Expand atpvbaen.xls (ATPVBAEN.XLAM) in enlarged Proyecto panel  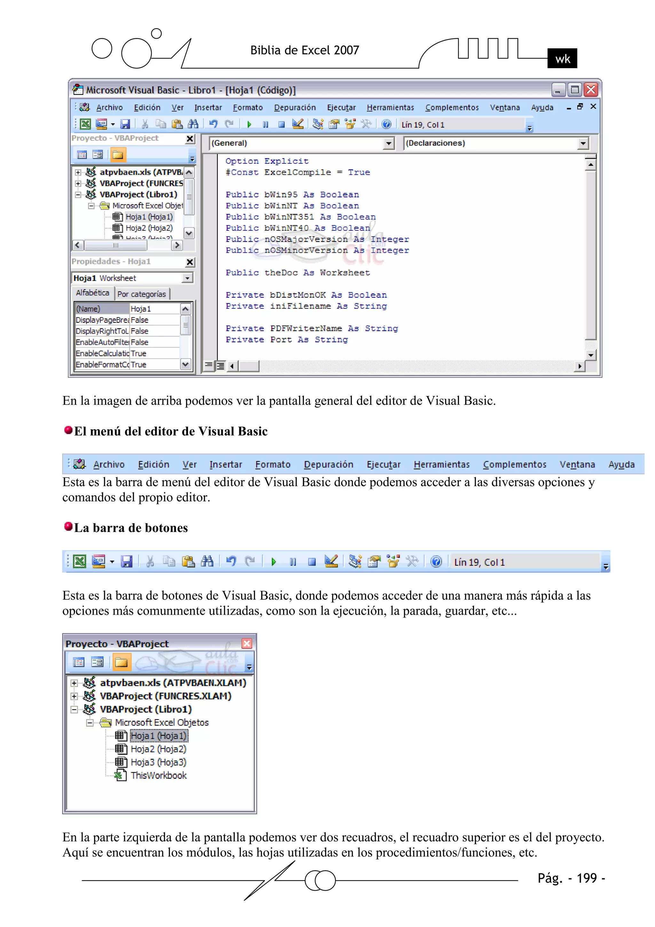(x=74, y=683)
